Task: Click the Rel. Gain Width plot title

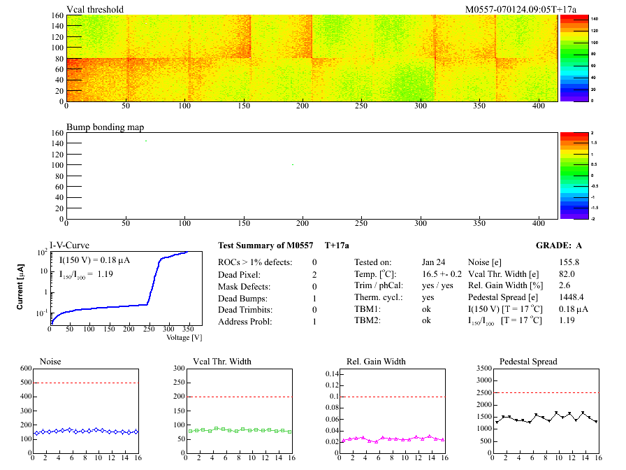Action: tap(376, 362)
